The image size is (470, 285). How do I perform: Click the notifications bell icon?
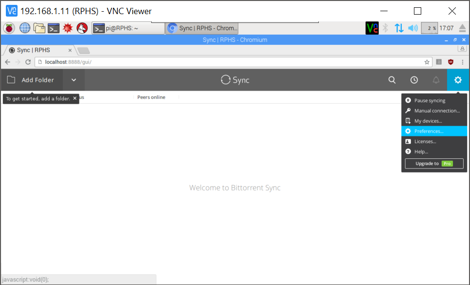tap(436, 80)
